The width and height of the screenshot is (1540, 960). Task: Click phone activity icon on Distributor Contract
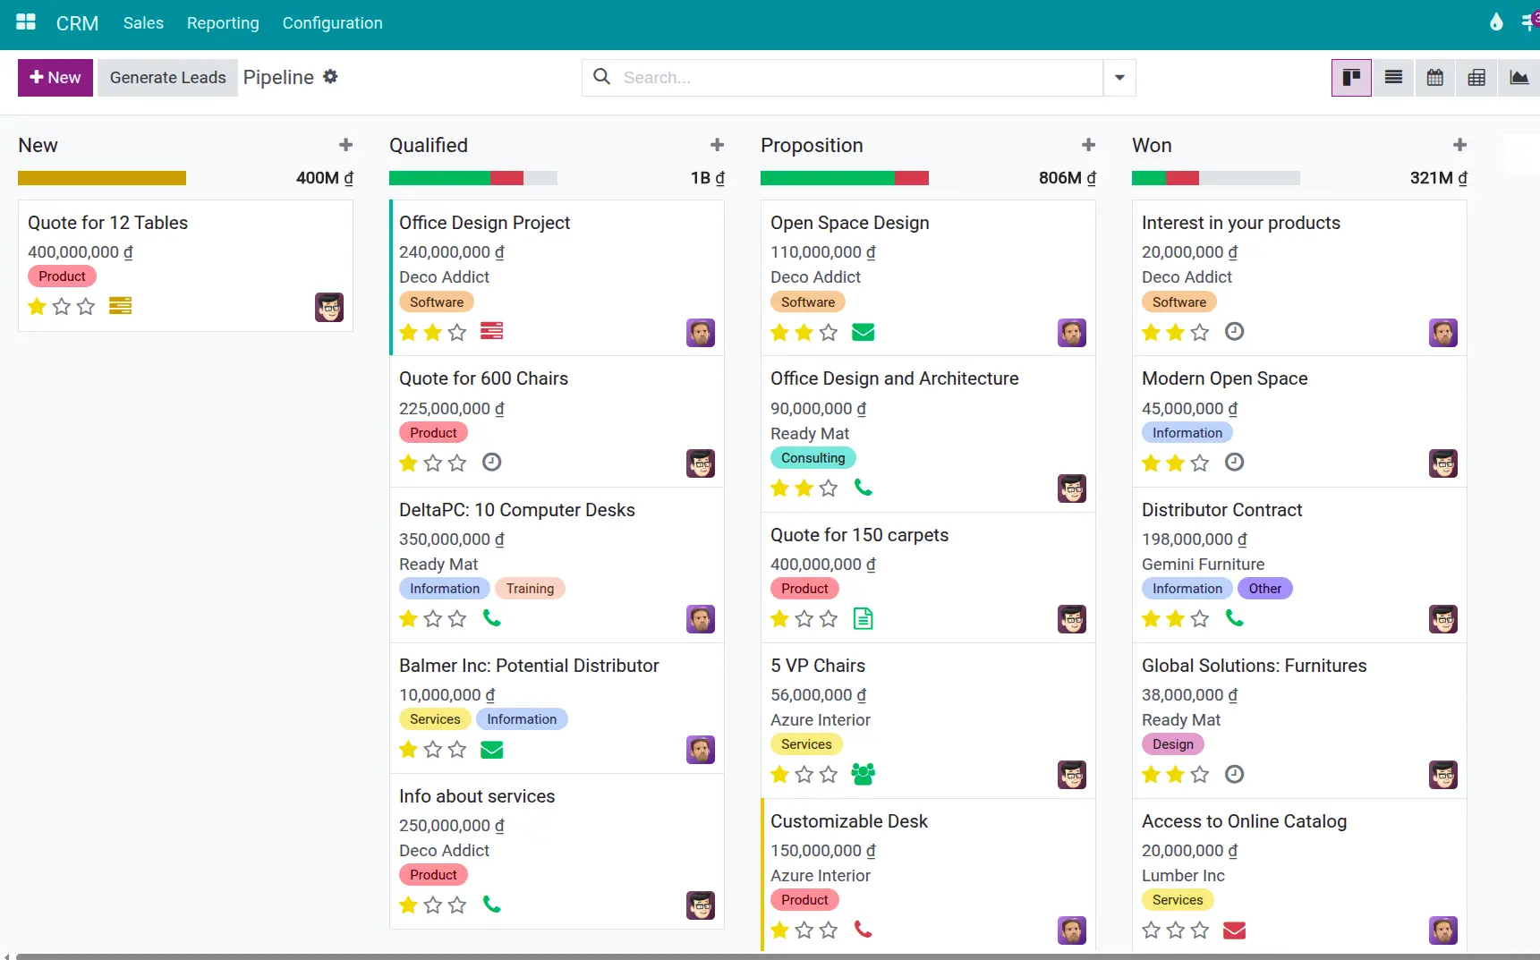pyautogui.click(x=1234, y=618)
